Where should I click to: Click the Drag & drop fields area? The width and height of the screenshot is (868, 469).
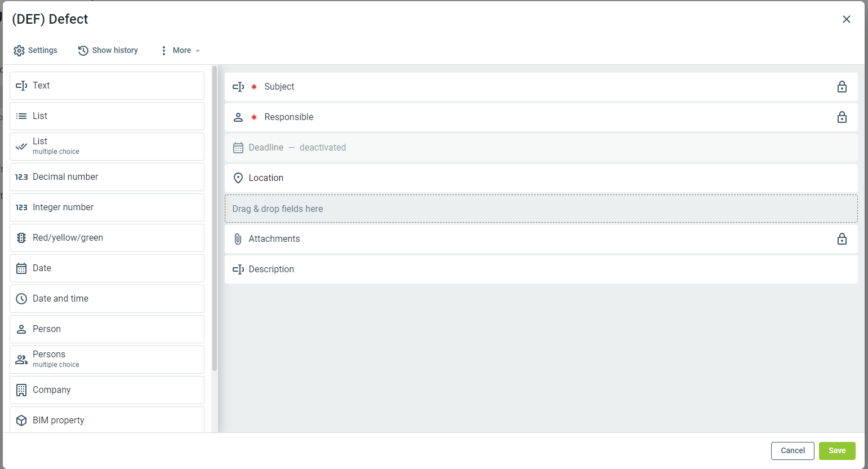coord(541,209)
